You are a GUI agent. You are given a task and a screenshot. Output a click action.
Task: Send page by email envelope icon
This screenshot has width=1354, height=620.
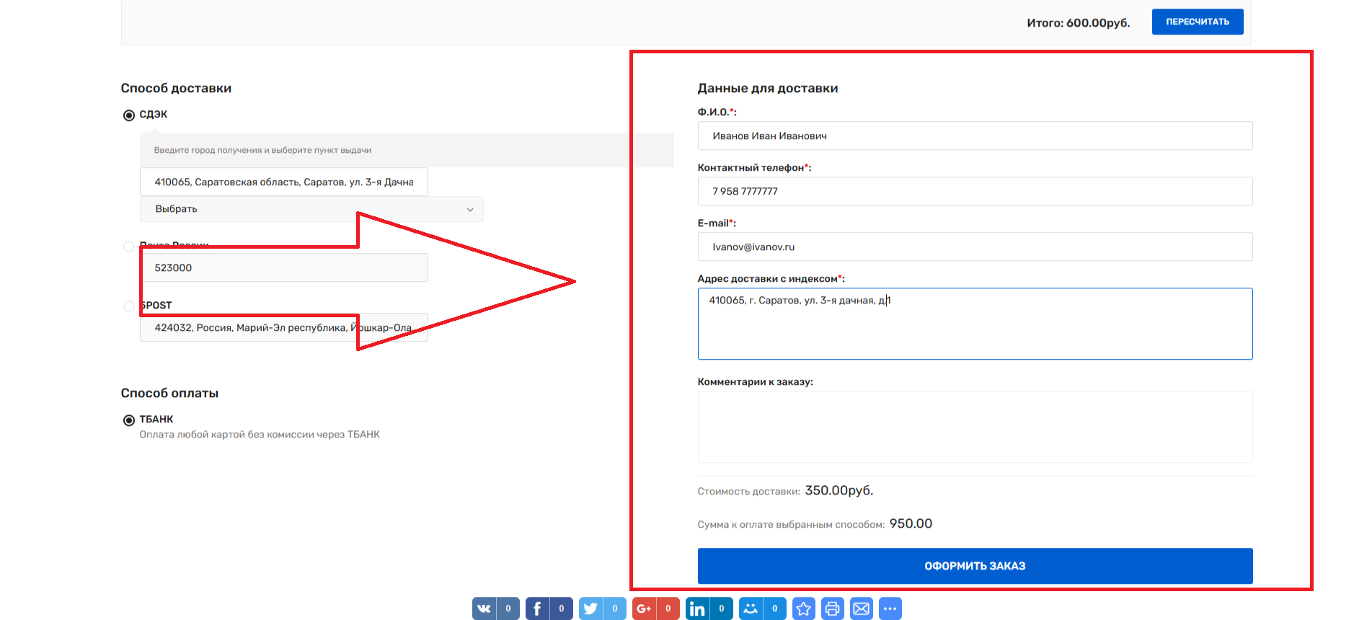(x=861, y=608)
